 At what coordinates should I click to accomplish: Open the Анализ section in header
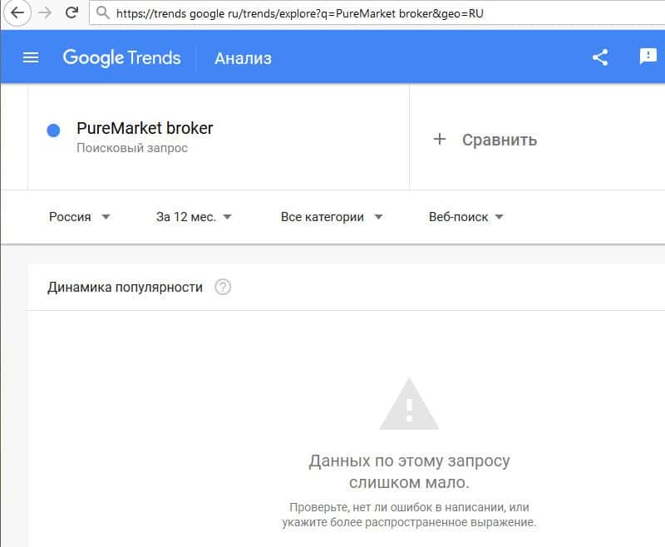coord(243,58)
